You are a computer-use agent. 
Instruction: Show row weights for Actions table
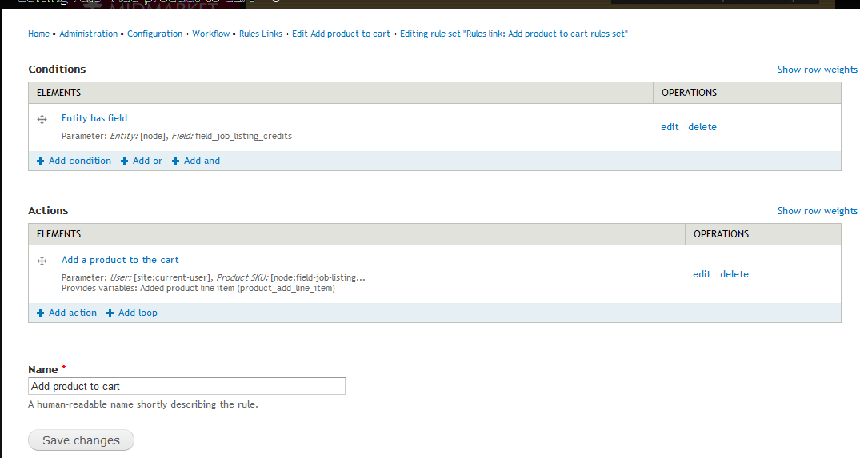(x=817, y=211)
